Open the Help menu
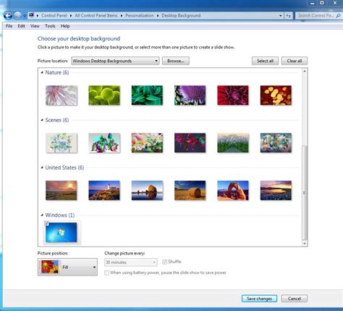Screen dimensions: 343x311 [x=65, y=26]
